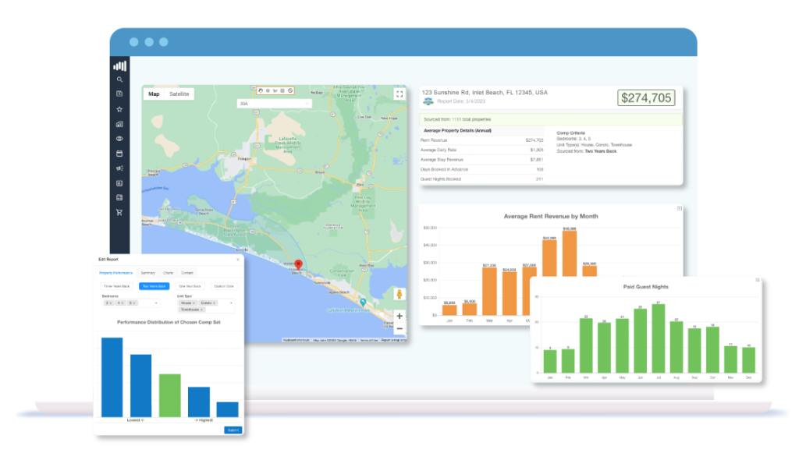The height and width of the screenshot is (460, 799).
Task: Remove the Condo chip from Unit Type
Action: point(215,303)
